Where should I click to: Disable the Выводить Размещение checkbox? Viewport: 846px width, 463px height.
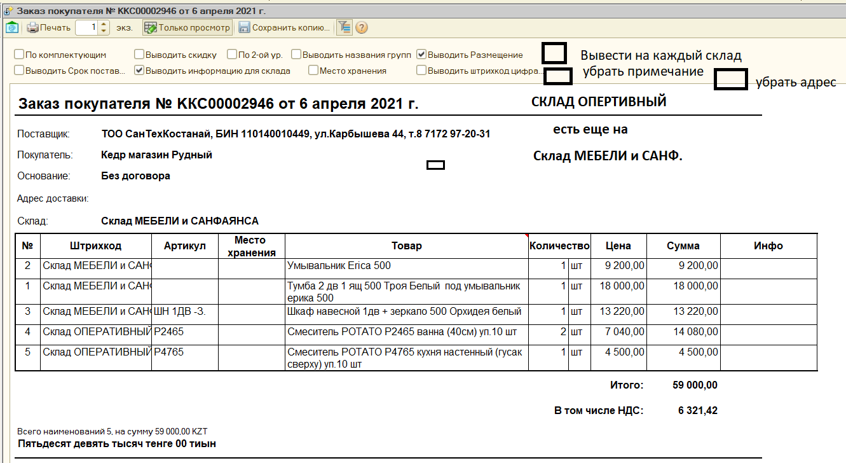pos(421,55)
